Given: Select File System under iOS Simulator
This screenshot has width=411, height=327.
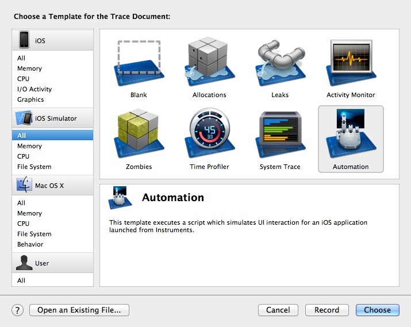Looking at the screenshot, I should (x=34, y=167).
